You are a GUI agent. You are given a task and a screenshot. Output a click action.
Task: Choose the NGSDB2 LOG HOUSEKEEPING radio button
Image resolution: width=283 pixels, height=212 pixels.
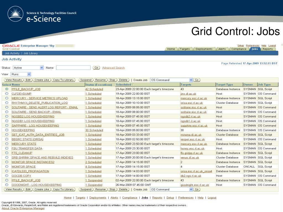[7, 116]
